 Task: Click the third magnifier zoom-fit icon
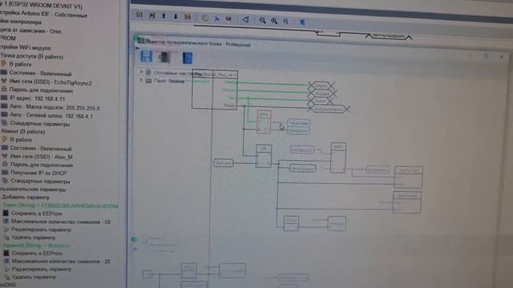tap(285, 22)
